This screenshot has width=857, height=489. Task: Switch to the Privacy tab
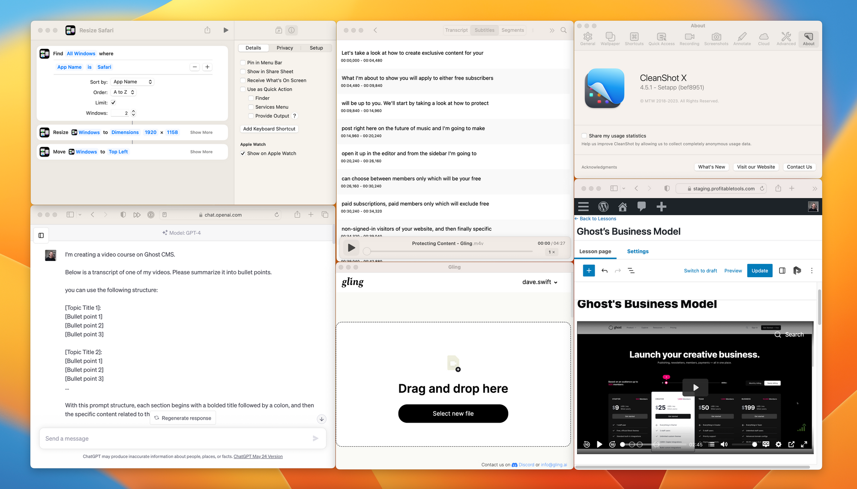(285, 48)
